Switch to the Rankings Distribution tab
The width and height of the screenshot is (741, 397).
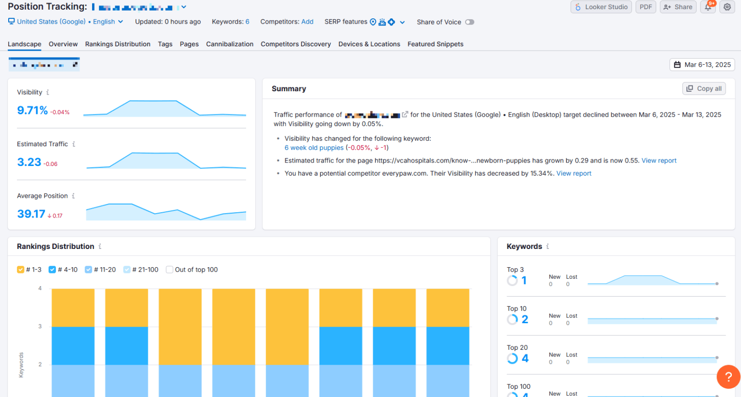118,44
